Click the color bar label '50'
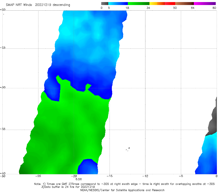The height and width of the screenshot is (192, 219). (175, 8)
